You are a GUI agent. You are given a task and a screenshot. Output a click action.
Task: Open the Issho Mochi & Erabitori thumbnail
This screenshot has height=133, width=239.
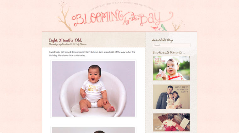(x=171, y=122)
